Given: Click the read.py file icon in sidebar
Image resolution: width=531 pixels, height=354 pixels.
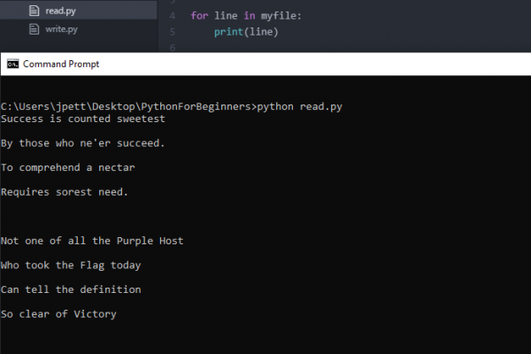Looking at the screenshot, I should pyautogui.click(x=34, y=11).
